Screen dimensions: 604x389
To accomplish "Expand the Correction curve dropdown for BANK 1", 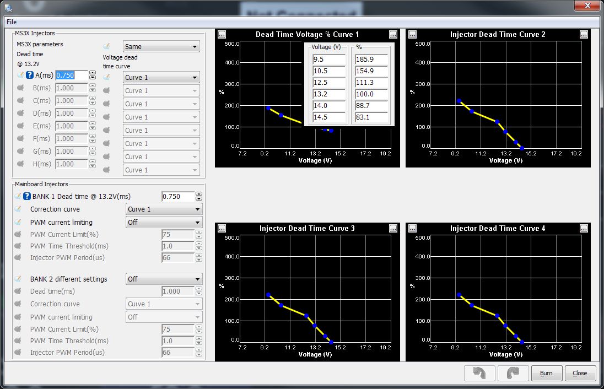I will coord(164,209).
